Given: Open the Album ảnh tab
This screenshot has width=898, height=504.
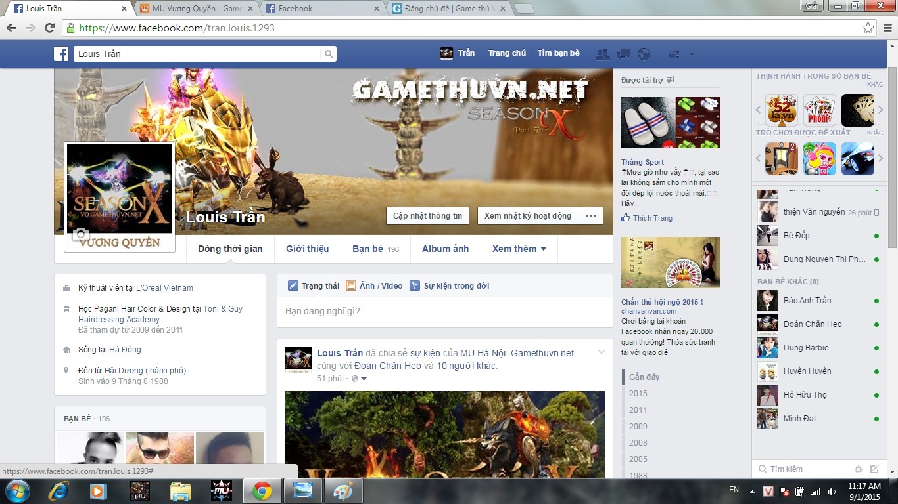Looking at the screenshot, I should (x=445, y=249).
